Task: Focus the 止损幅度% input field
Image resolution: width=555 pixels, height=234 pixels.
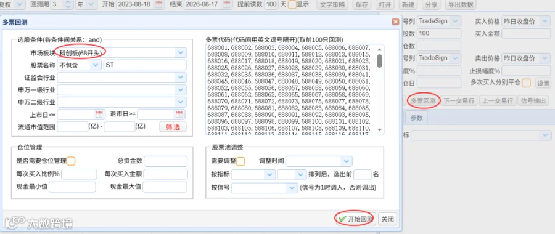Action: pyautogui.click(x=526, y=70)
